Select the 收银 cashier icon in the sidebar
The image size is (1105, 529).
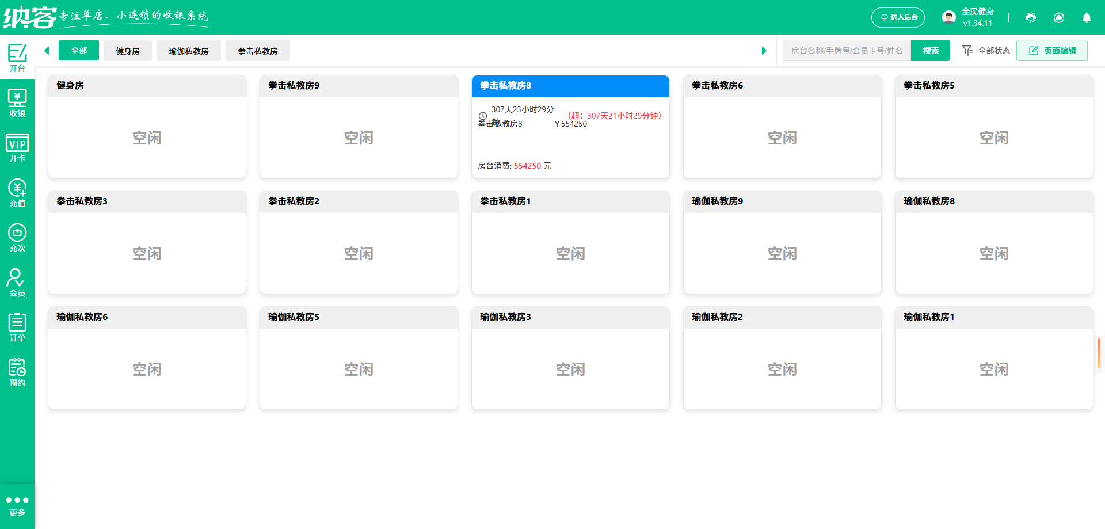17,103
